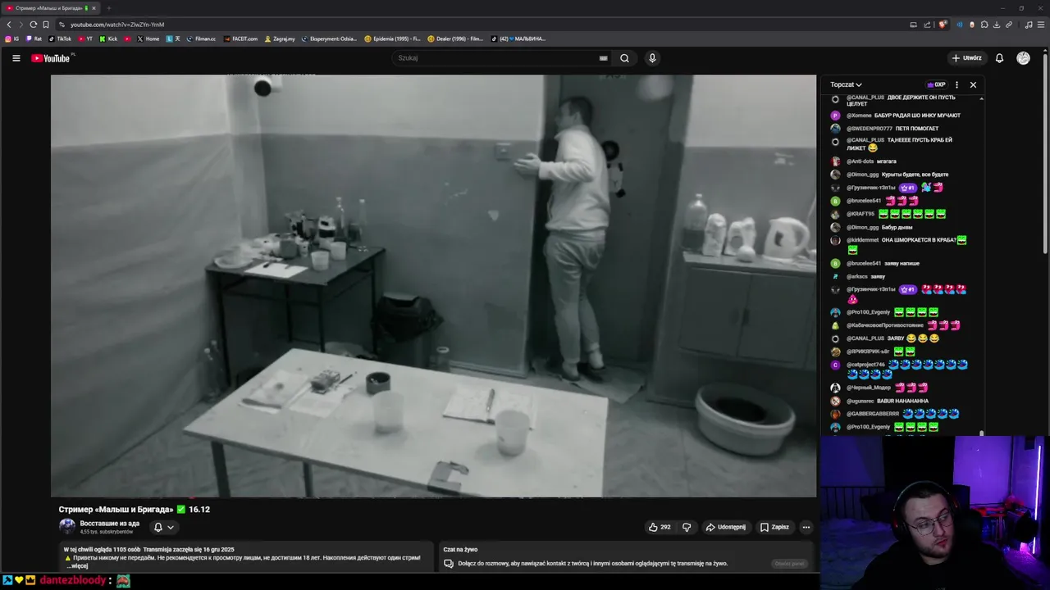Open the 0XP points badge in chat
1050x590 pixels.
(936, 84)
